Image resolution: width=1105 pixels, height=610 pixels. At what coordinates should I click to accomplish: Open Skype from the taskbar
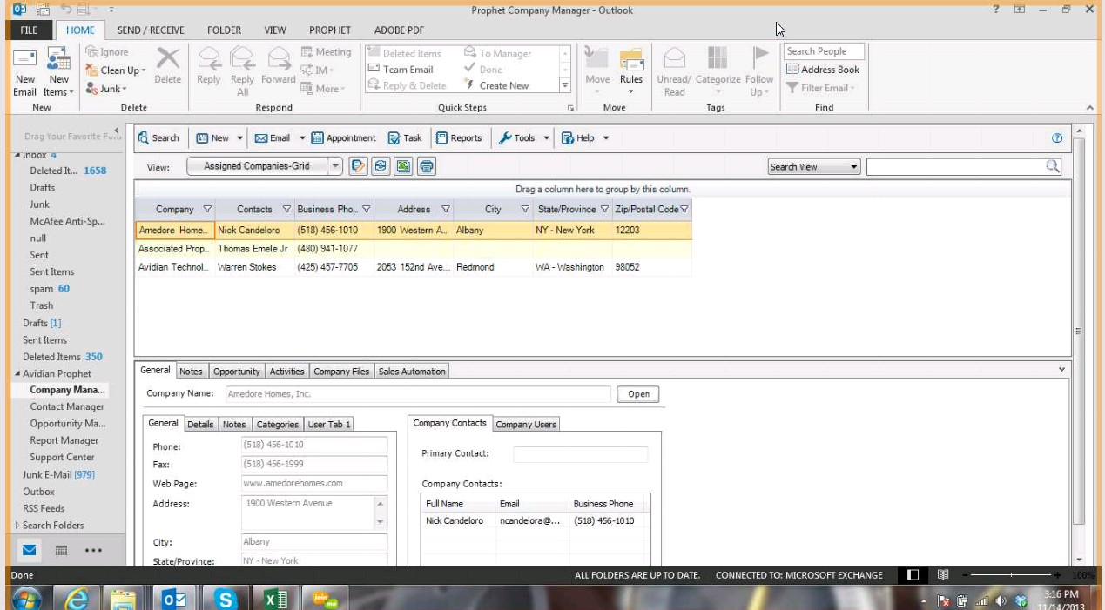226,599
